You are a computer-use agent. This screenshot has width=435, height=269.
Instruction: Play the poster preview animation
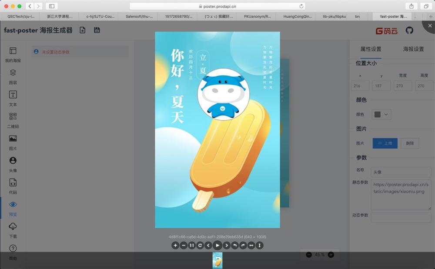point(217,245)
